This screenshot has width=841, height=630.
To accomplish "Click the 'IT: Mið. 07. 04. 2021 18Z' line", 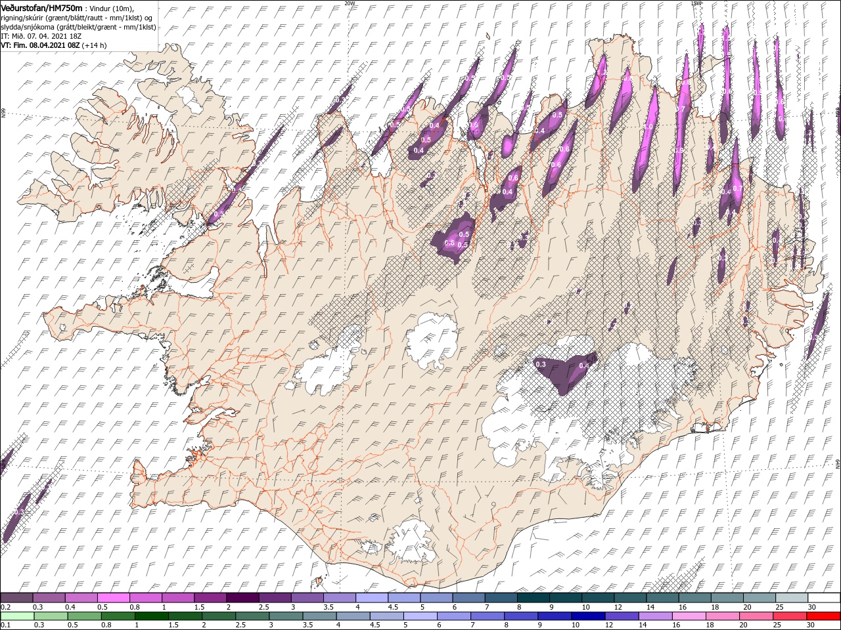I will (x=42, y=36).
